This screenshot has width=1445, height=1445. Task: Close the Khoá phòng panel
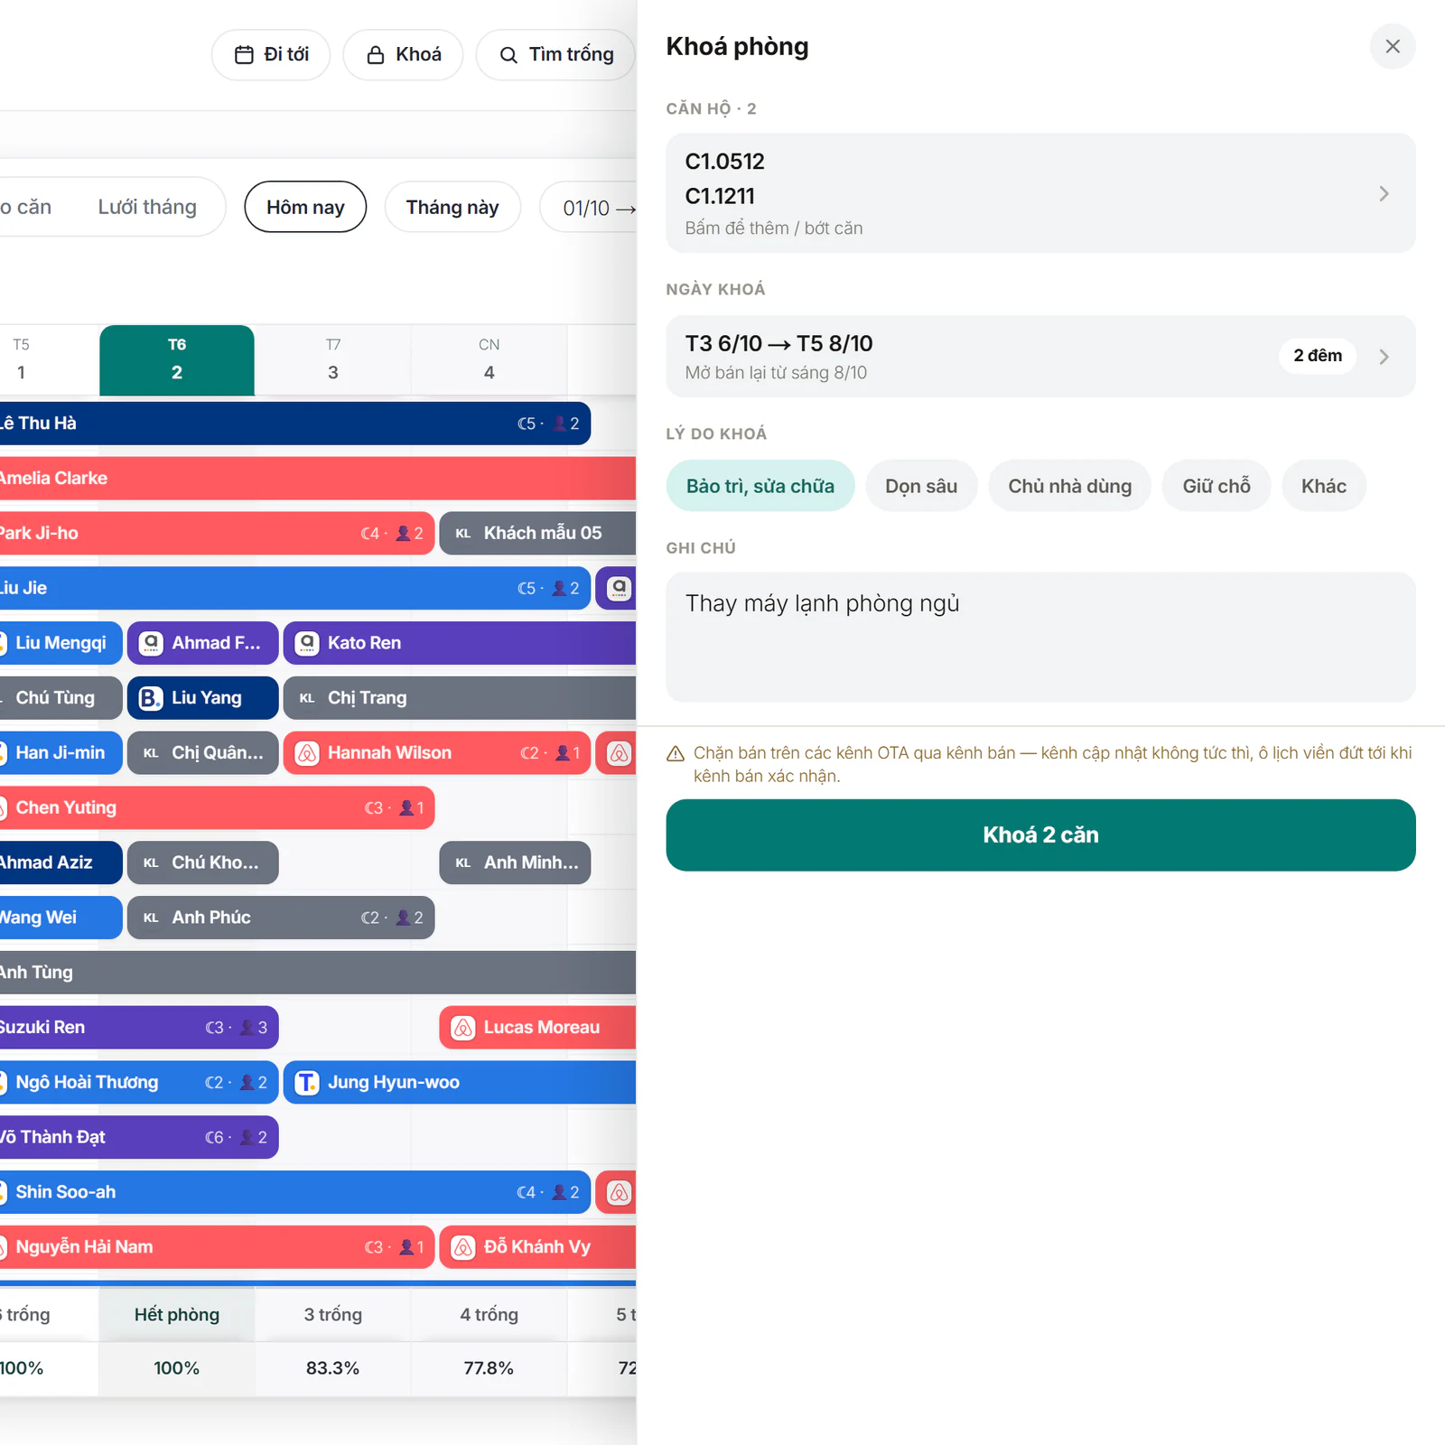[1392, 46]
